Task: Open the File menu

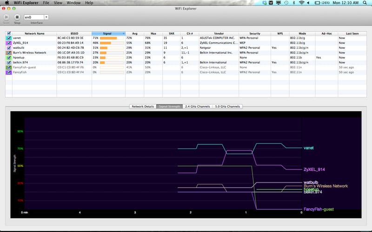Action: coord(46,3)
